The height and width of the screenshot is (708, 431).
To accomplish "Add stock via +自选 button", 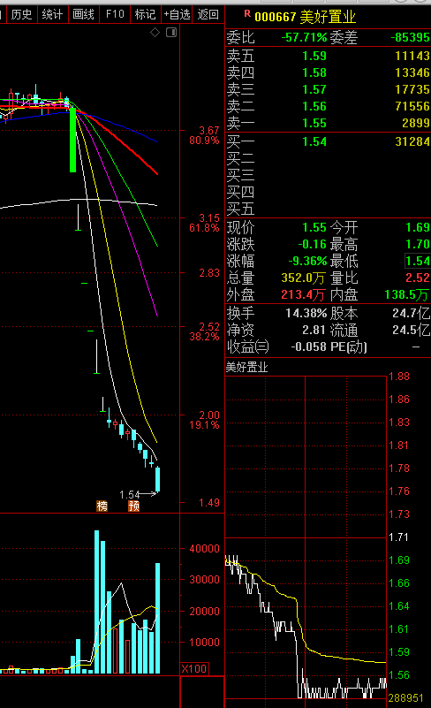I will (x=177, y=14).
